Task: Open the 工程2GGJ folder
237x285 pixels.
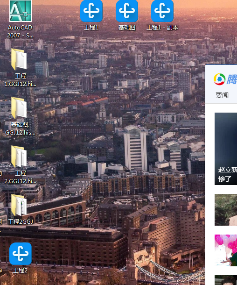Action: (19, 205)
